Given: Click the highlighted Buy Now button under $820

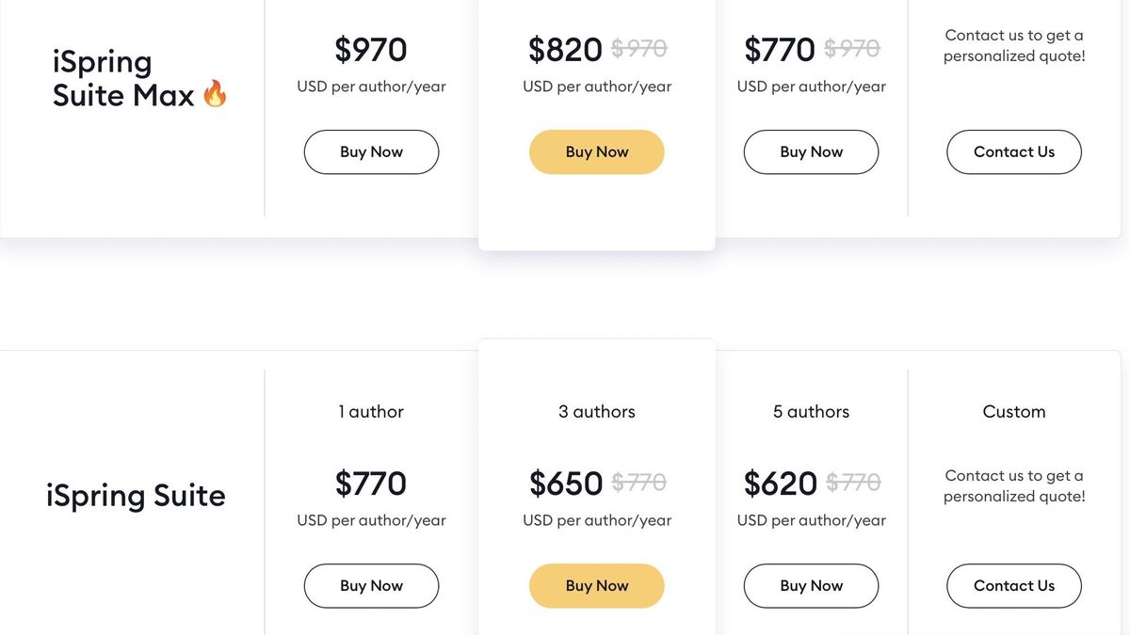Looking at the screenshot, I should [596, 151].
